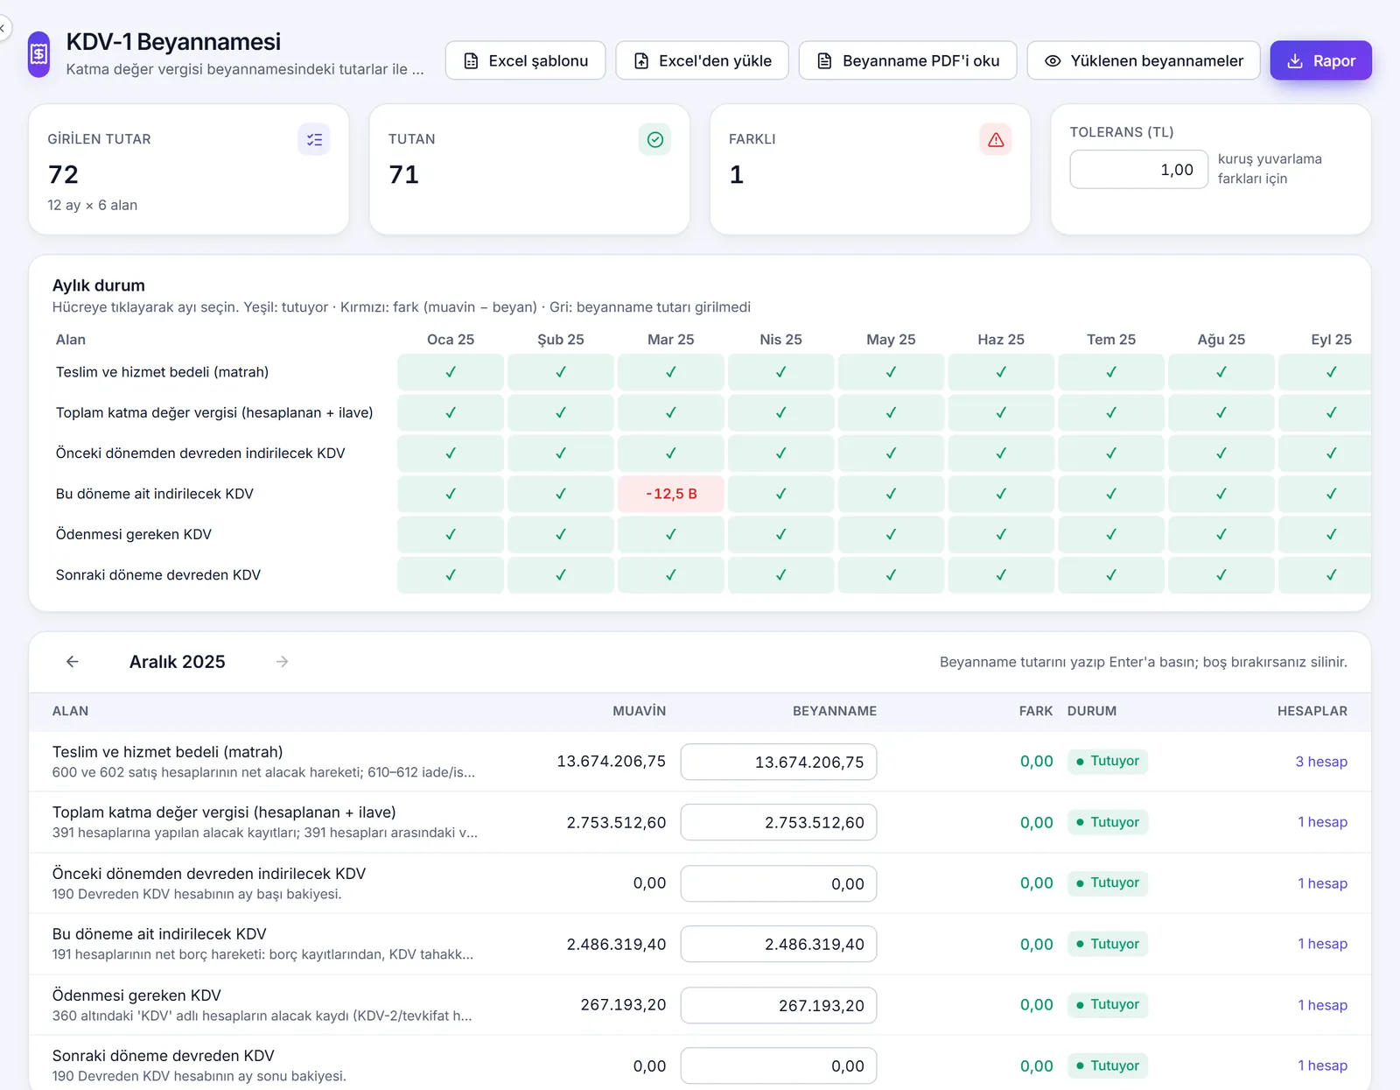Screen dimensions: 1400x1090
Task: Edit Beyanname field showing 267.193,20
Action: [779, 1005]
